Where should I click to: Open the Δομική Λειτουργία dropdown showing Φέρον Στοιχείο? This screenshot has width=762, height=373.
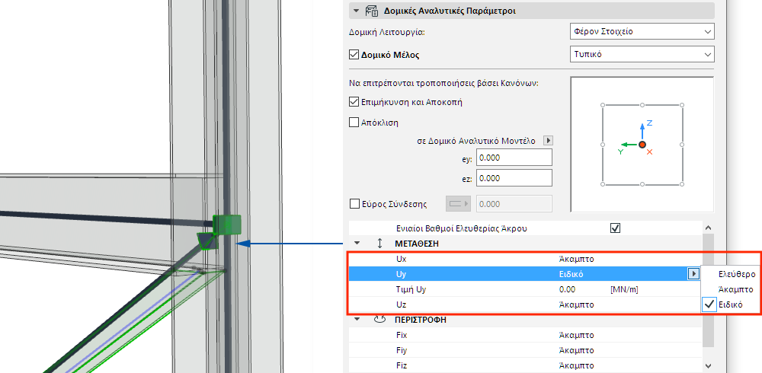click(x=642, y=31)
